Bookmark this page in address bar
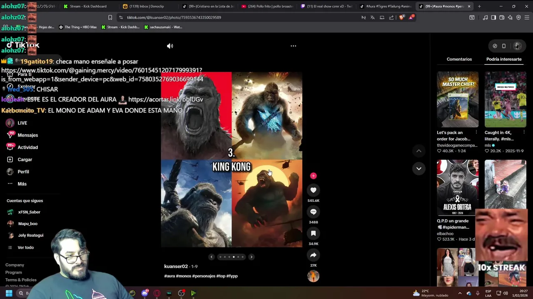Screen dimensions: 533x299 (110, 17)
